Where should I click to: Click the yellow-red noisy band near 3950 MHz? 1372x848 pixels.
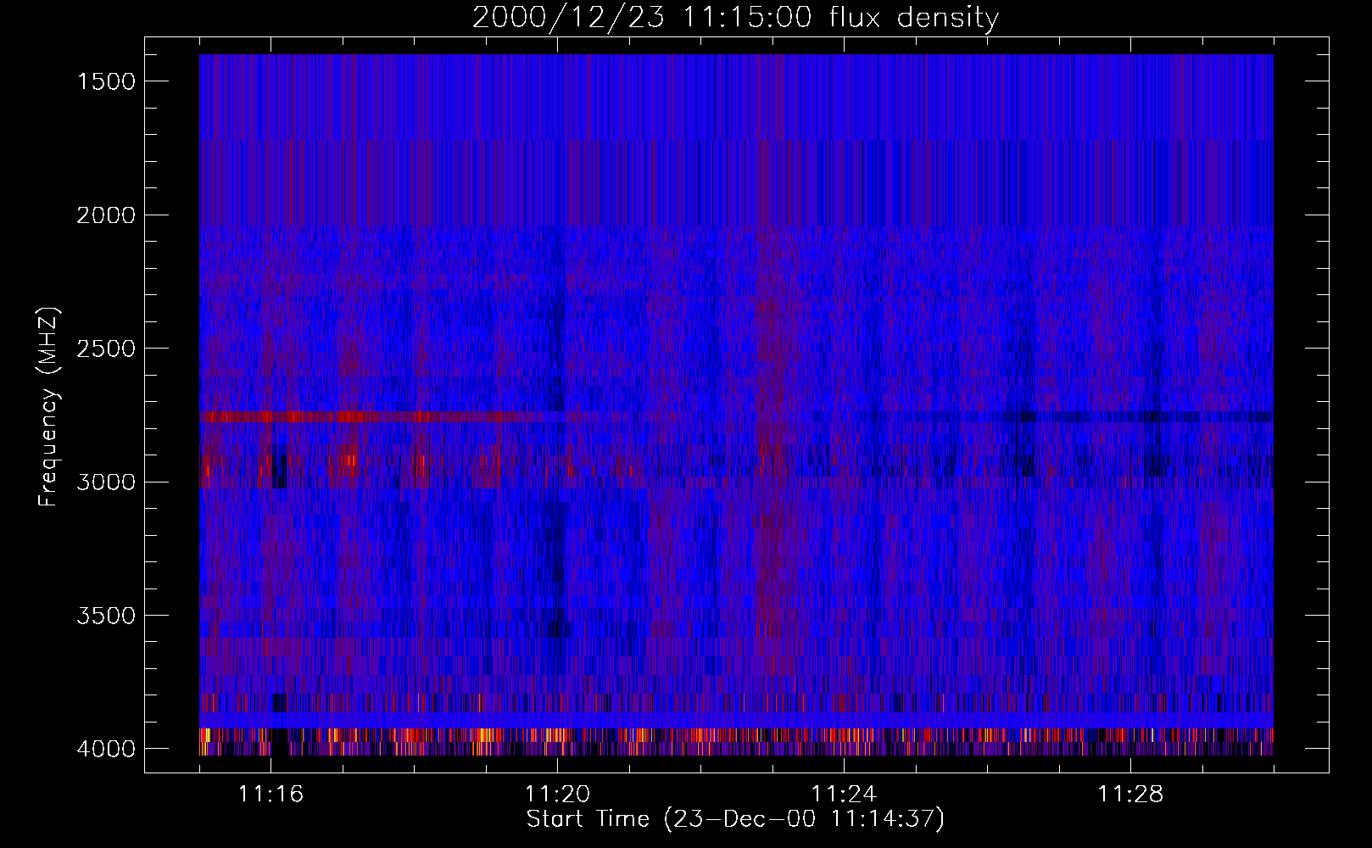coord(736,735)
